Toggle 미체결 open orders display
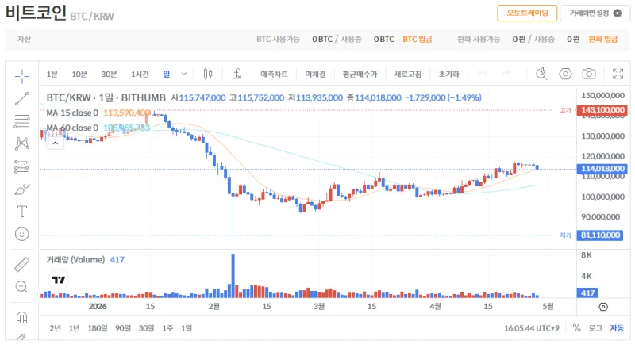The height and width of the screenshot is (344, 635). (x=315, y=74)
